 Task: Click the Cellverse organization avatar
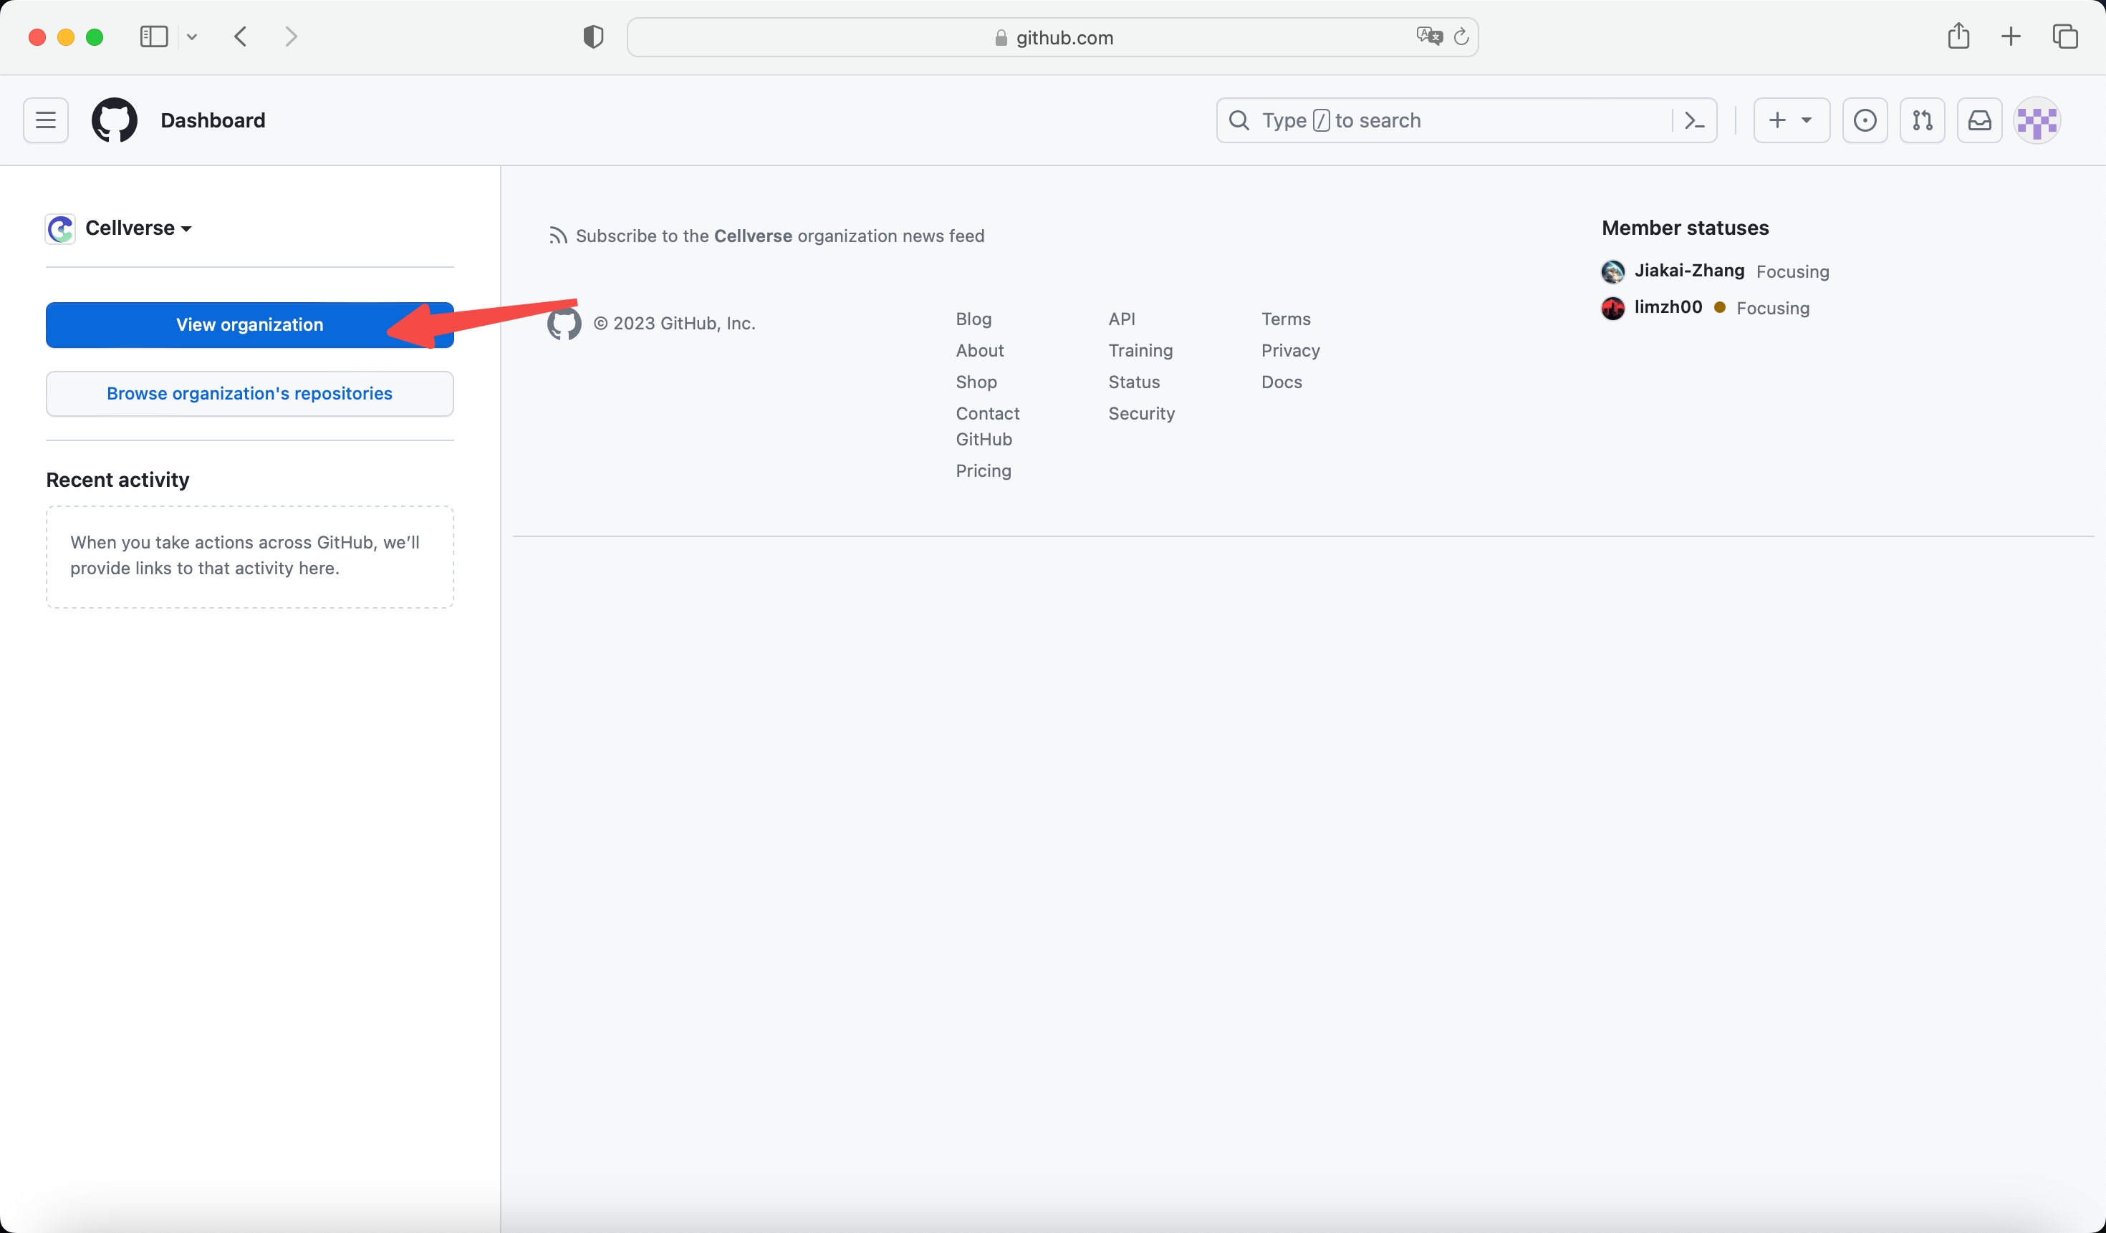[x=60, y=229]
